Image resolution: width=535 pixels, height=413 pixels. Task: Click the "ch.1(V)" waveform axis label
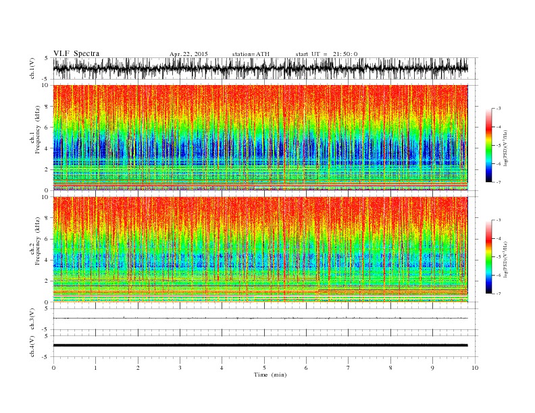(x=32, y=68)
